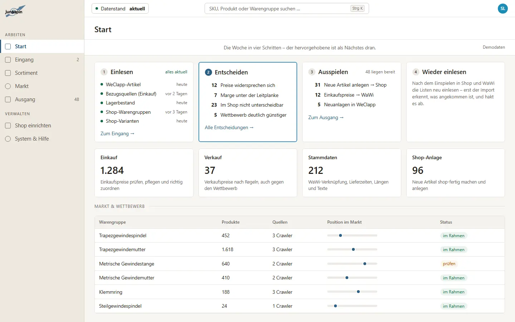Click the junospin logo

(x=15, y=11)
